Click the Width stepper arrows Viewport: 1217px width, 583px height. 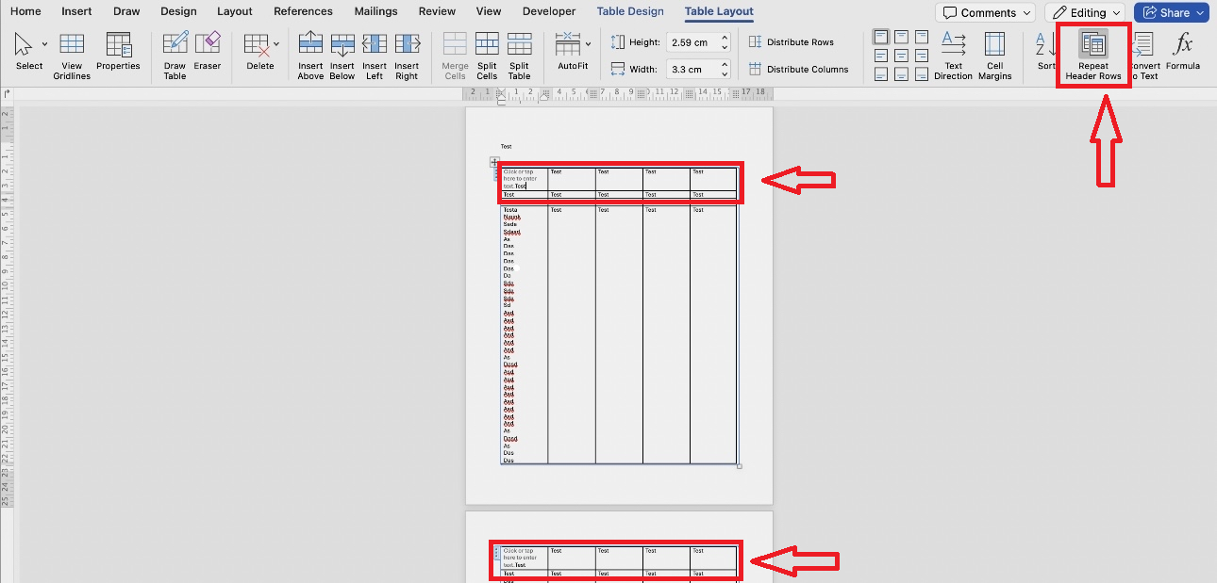pos(725,69)
